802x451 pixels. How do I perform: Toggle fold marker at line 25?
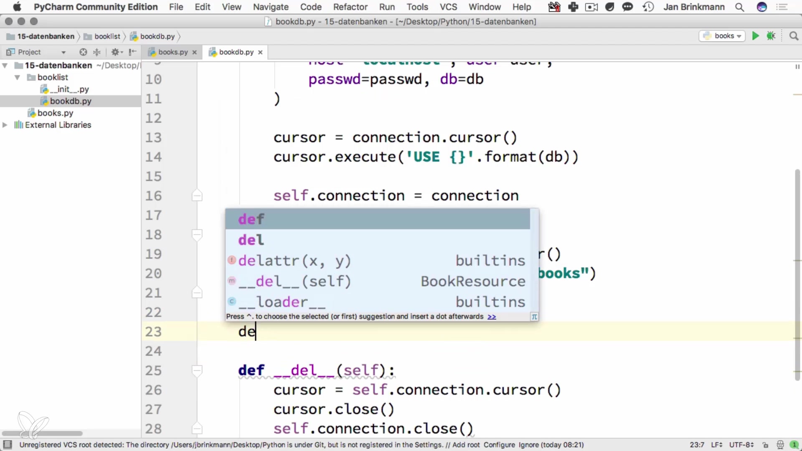click(197, 370)
